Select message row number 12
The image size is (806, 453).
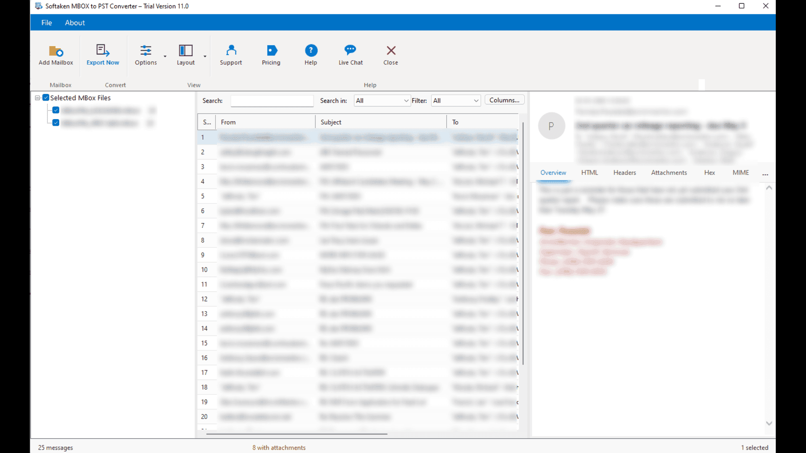click(x=358, y=299)
